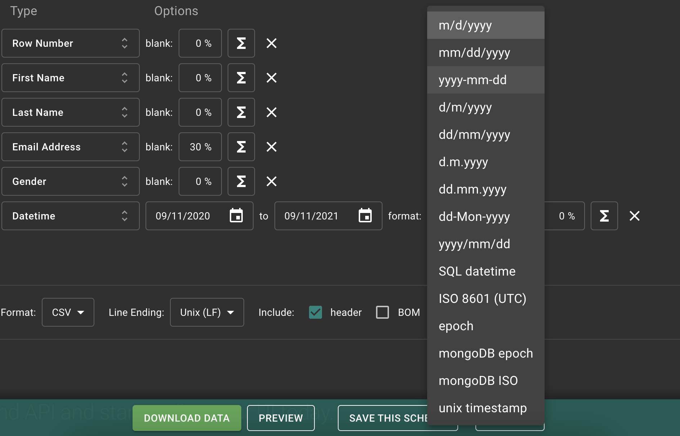Viewport: 680px width, 436px height.
Task: Remove the Email Address field
Action: pyautogui.click(x=272, y=147)
